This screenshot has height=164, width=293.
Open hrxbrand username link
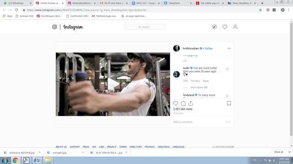[x=189, y=95]
